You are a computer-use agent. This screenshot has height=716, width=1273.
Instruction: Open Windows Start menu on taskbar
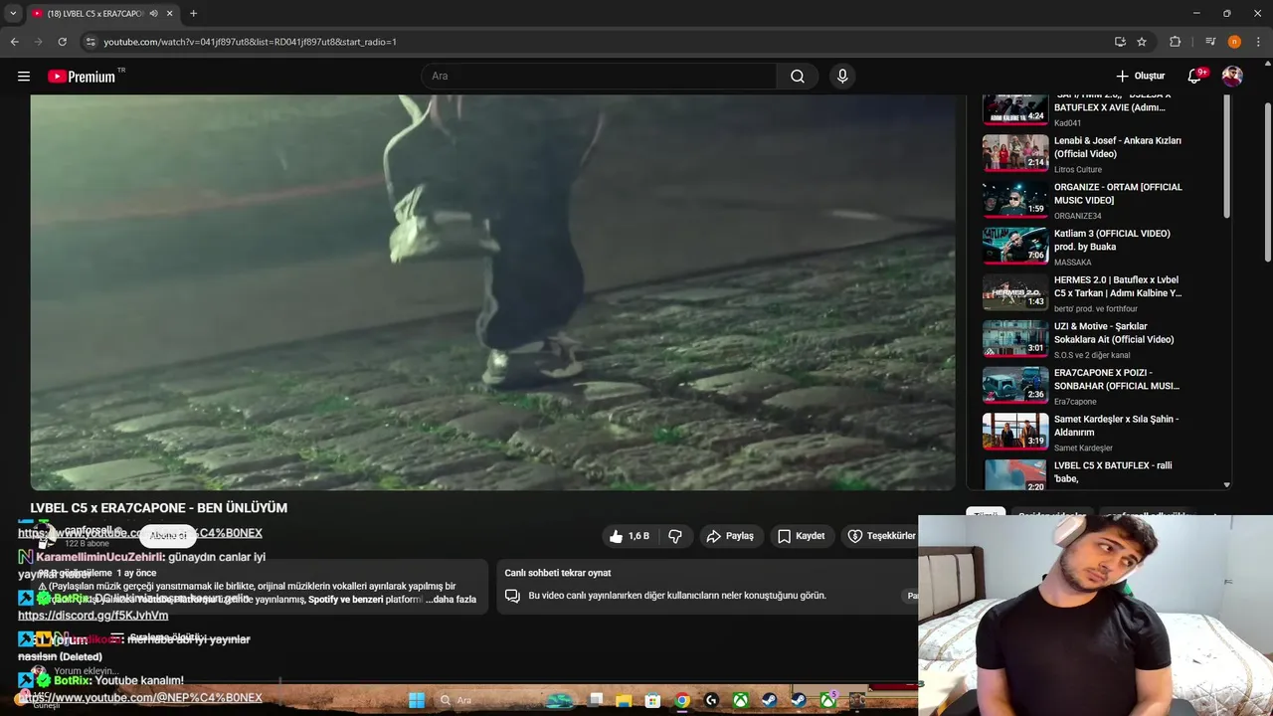tap(417, 700)
